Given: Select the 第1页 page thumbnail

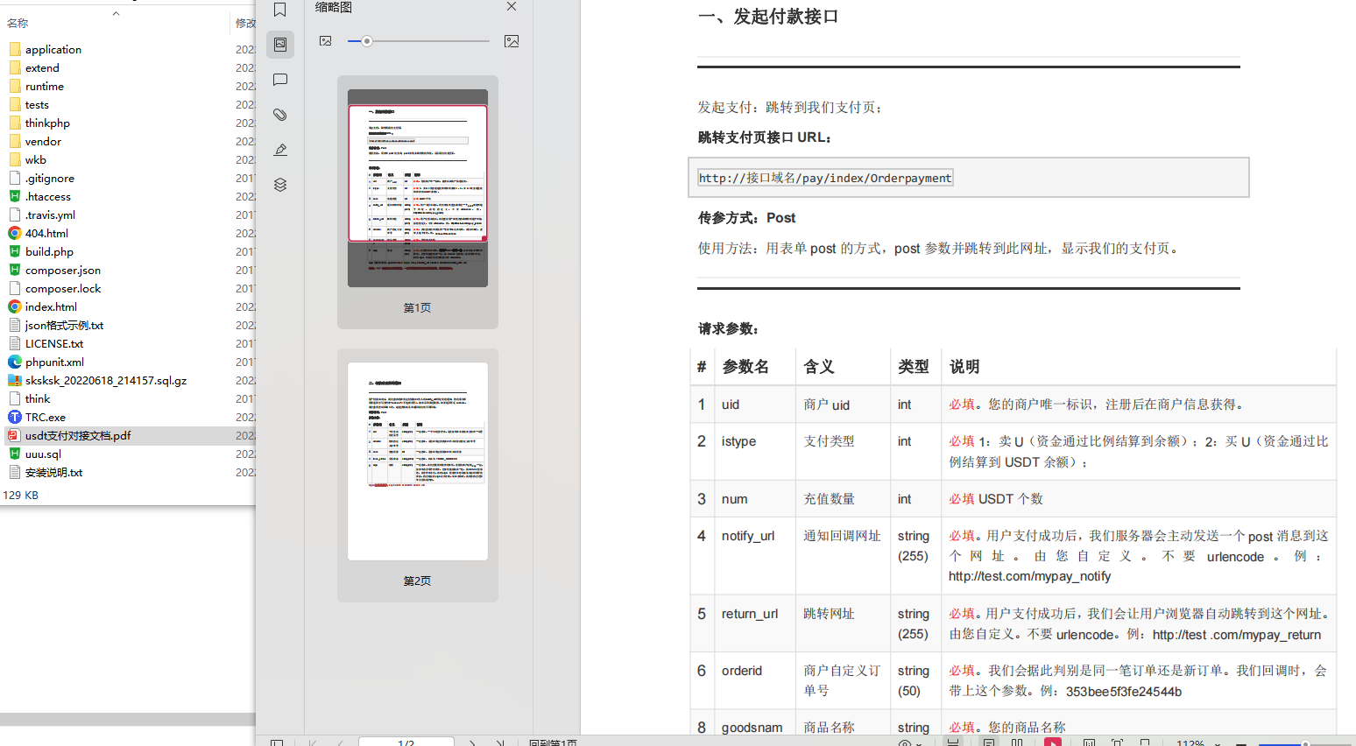Looking at the screenshot, I should (x=418, y=187).
